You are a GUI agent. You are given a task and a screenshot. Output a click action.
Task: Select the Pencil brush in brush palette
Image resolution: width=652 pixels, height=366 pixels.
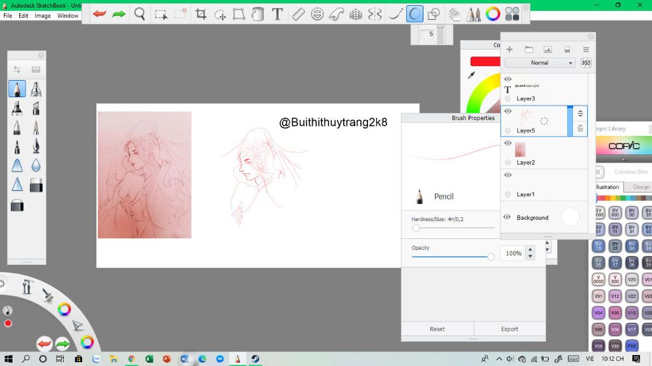coord(17,89)
